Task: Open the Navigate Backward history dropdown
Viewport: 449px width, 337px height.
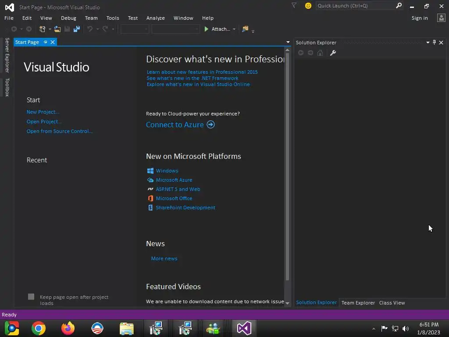Action: [21, 29]
